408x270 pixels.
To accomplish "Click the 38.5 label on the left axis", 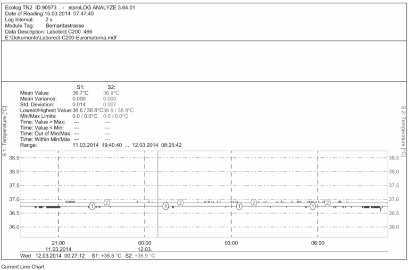I will pyautogui.click(x=12, y=158).
